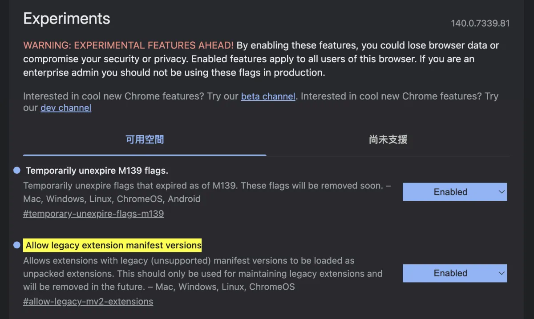Click the chevron arrow on the legacy manifest dropdown
534x319 pixels.
tap(502, 273)
